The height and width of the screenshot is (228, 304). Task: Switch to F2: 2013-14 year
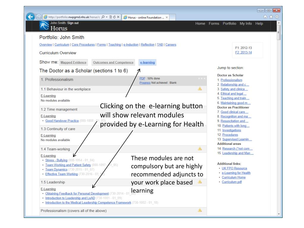243,52
